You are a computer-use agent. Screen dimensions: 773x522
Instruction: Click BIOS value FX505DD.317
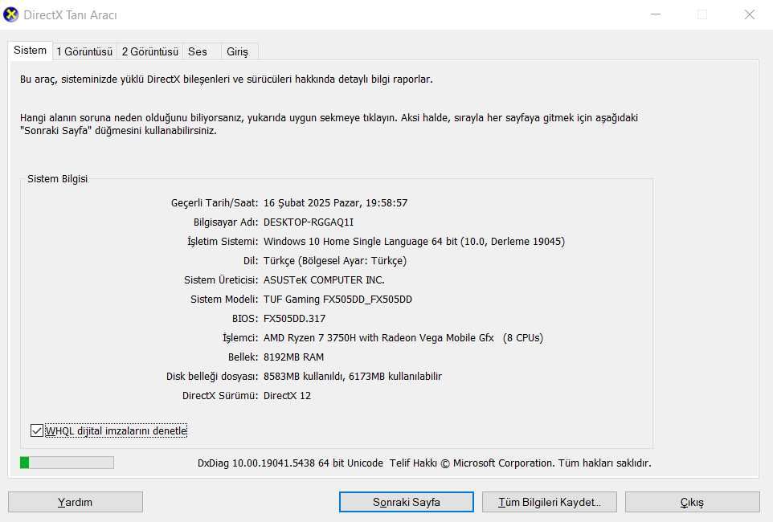pyautogui.click(x=294, y=318)
